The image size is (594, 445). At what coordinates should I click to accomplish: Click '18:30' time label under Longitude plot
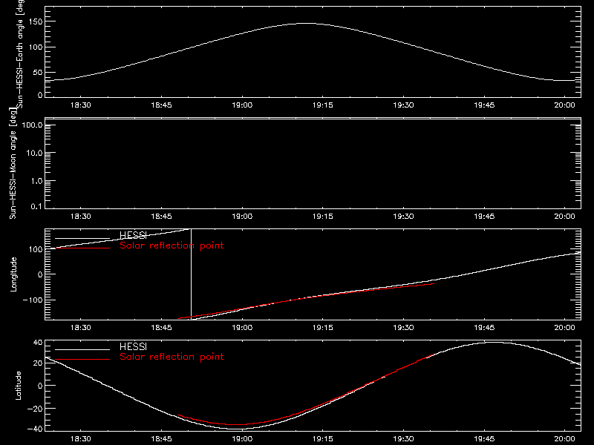[81, 328]
